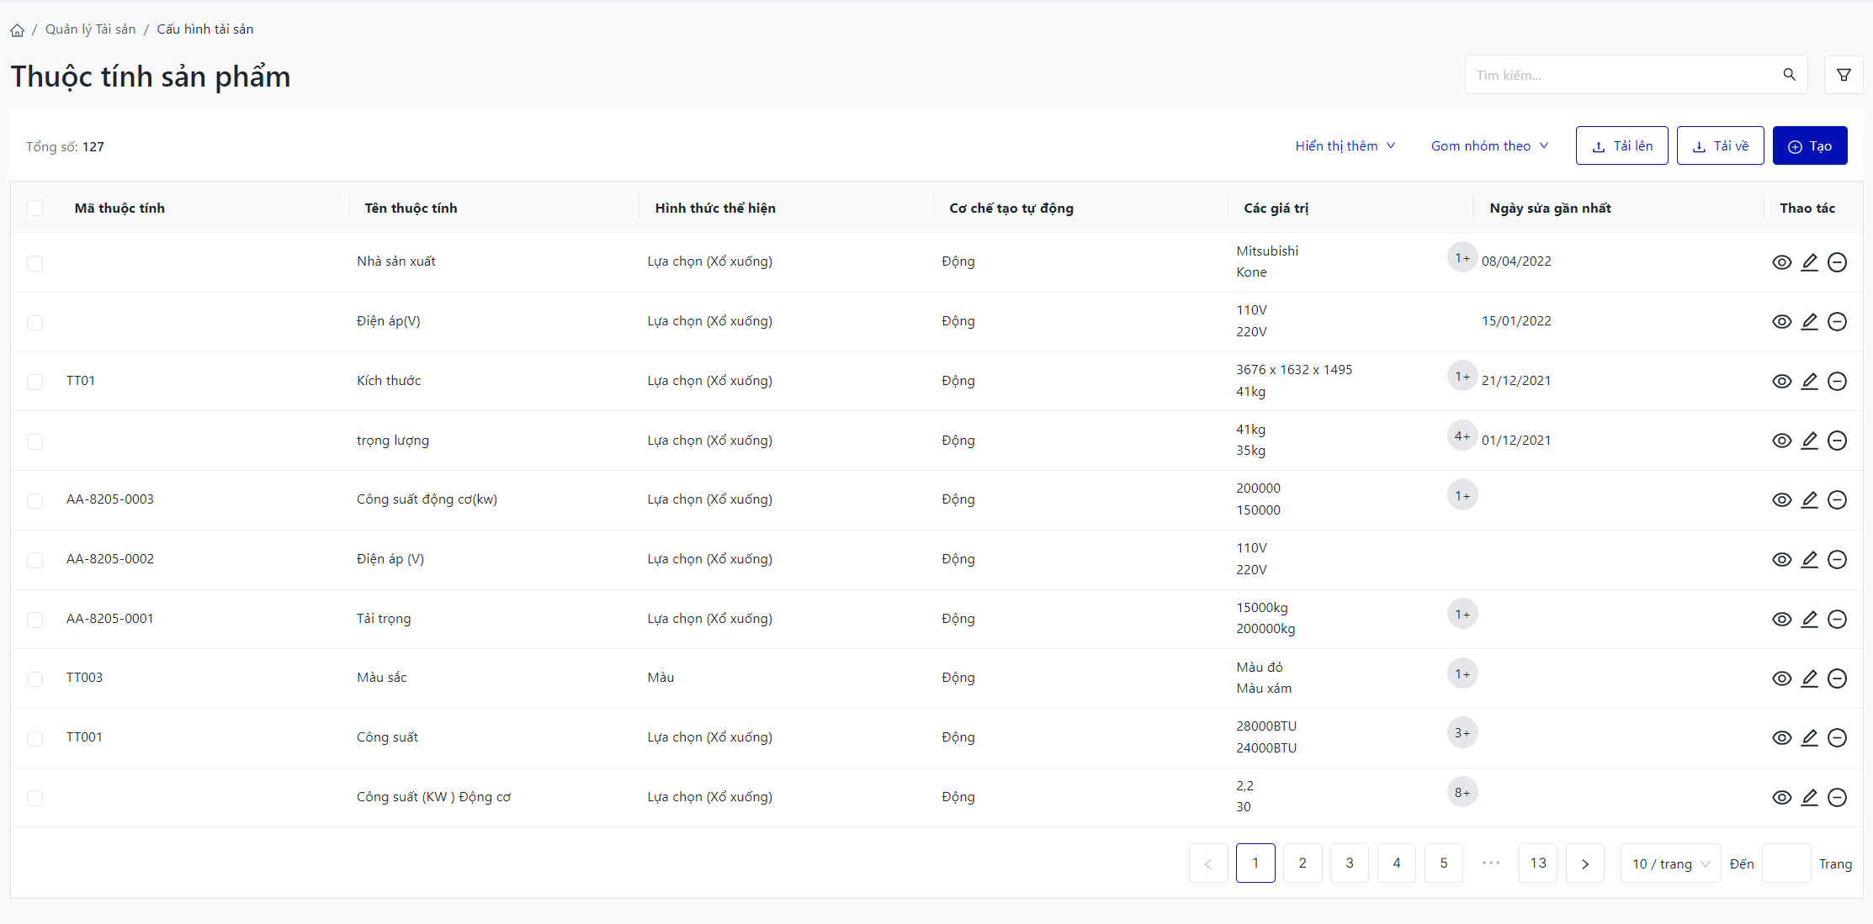Select checkbox for TT01 row

pyautogui.click(x=34, y=382)
